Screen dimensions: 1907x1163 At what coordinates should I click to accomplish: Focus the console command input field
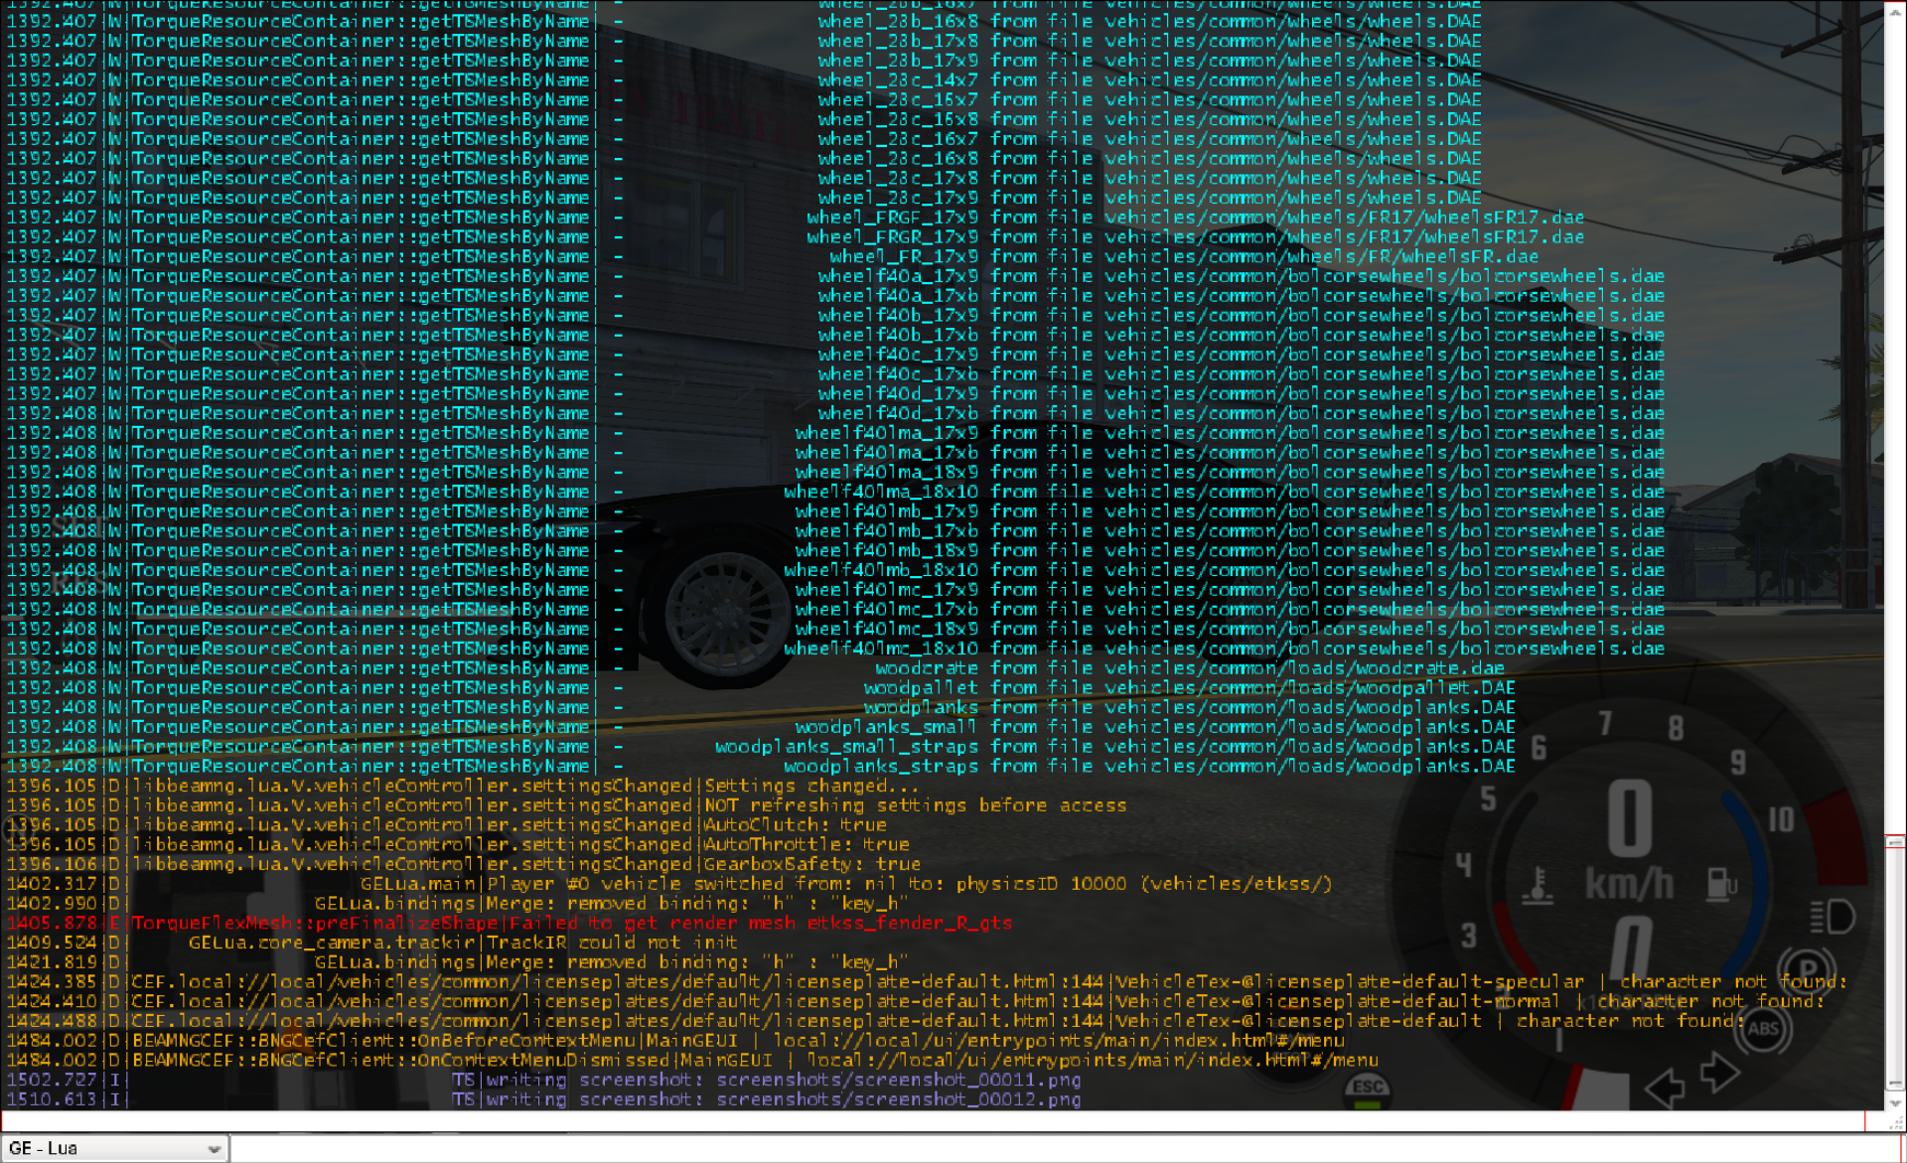[x=1068, y=1148]
